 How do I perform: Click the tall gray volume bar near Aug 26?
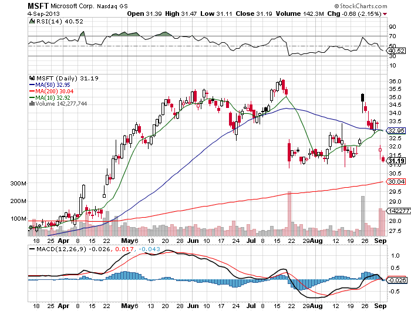point(363,216)
